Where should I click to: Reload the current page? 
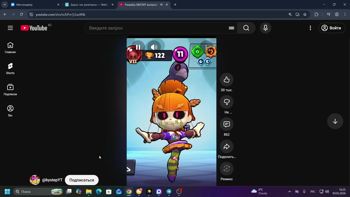21,14
